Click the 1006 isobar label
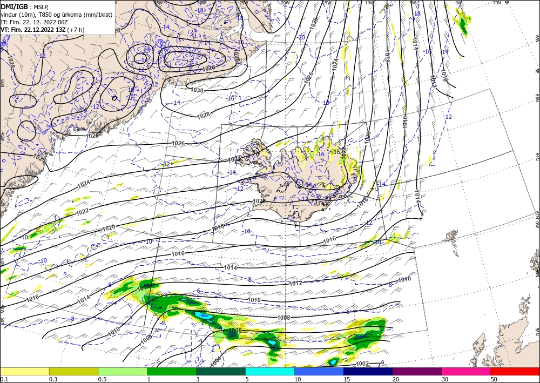This screenshot has height=383, width=540. coord(235,330)
